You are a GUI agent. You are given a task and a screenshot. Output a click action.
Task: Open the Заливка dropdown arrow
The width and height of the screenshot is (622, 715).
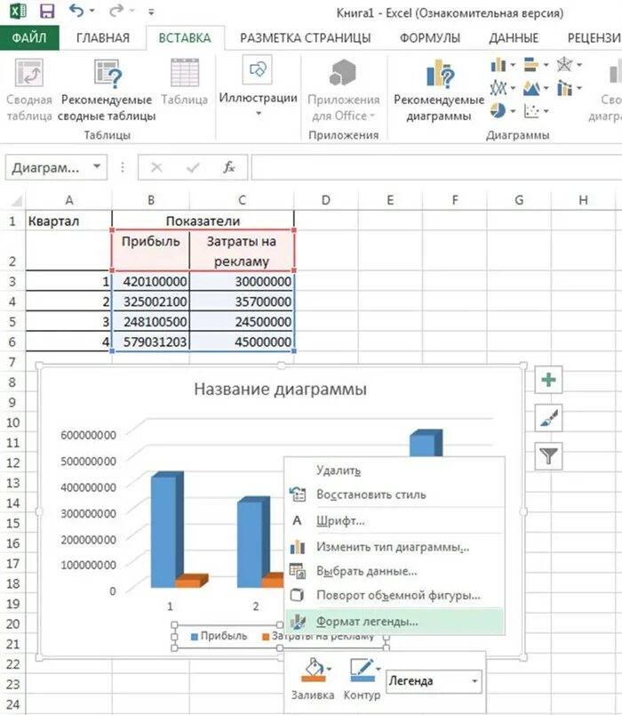click(330, 669)
